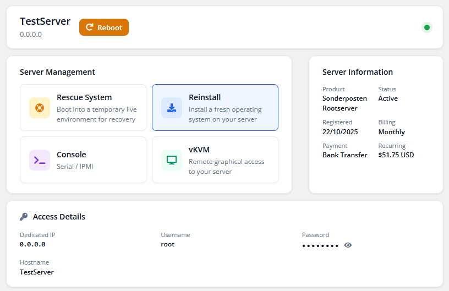Click the key icon beside Access Details
Image resolution: width=449 pixels, height=291 pixels.
pos(24,217)
